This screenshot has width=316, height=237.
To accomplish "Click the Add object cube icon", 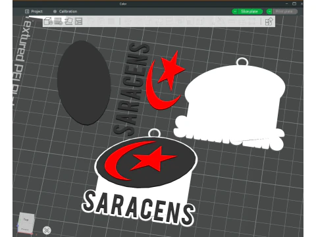I will (x=48, y=21).
